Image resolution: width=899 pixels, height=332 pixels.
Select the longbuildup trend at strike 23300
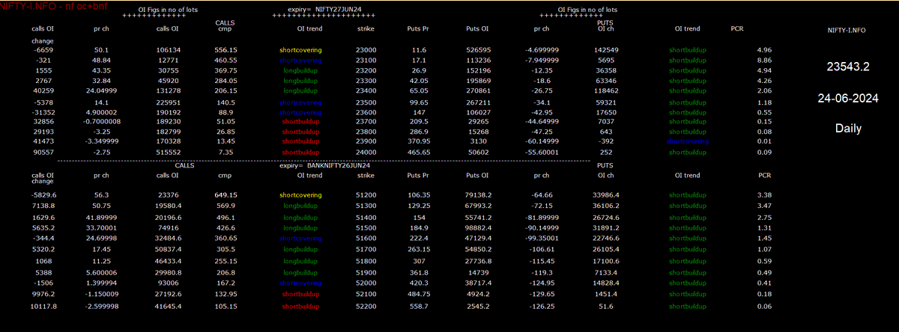click(299, 79)
